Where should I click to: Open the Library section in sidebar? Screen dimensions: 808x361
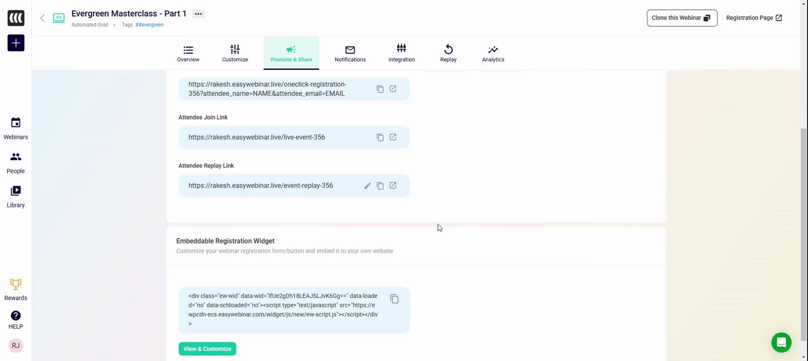pyautogui.click(x=16, y=197)
